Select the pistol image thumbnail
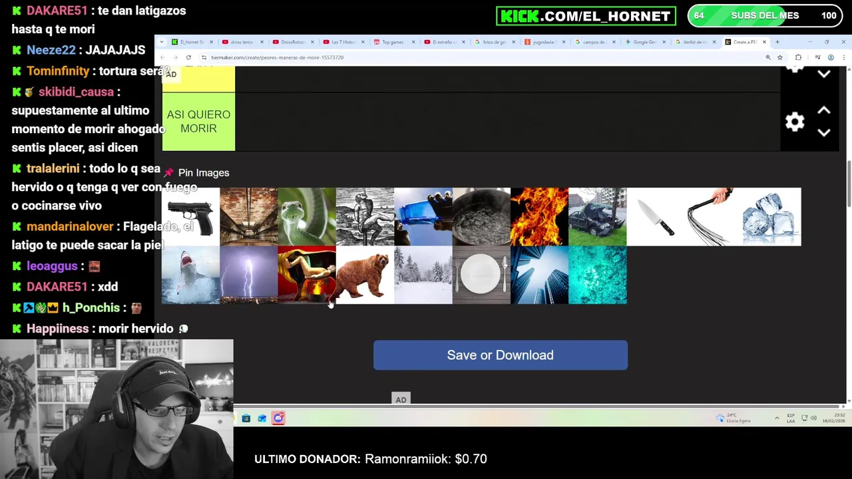 tap(190, 217)
